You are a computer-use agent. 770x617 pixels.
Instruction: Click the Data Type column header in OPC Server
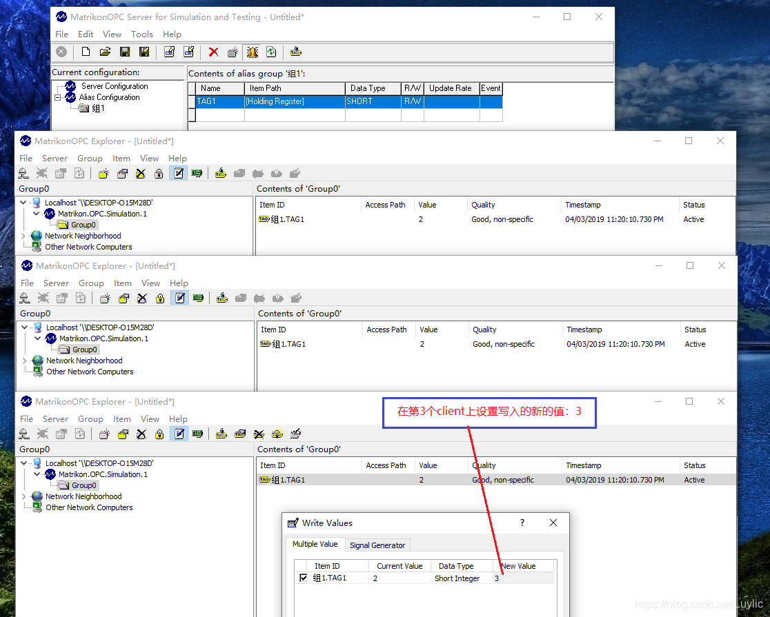tap(373, 88)
